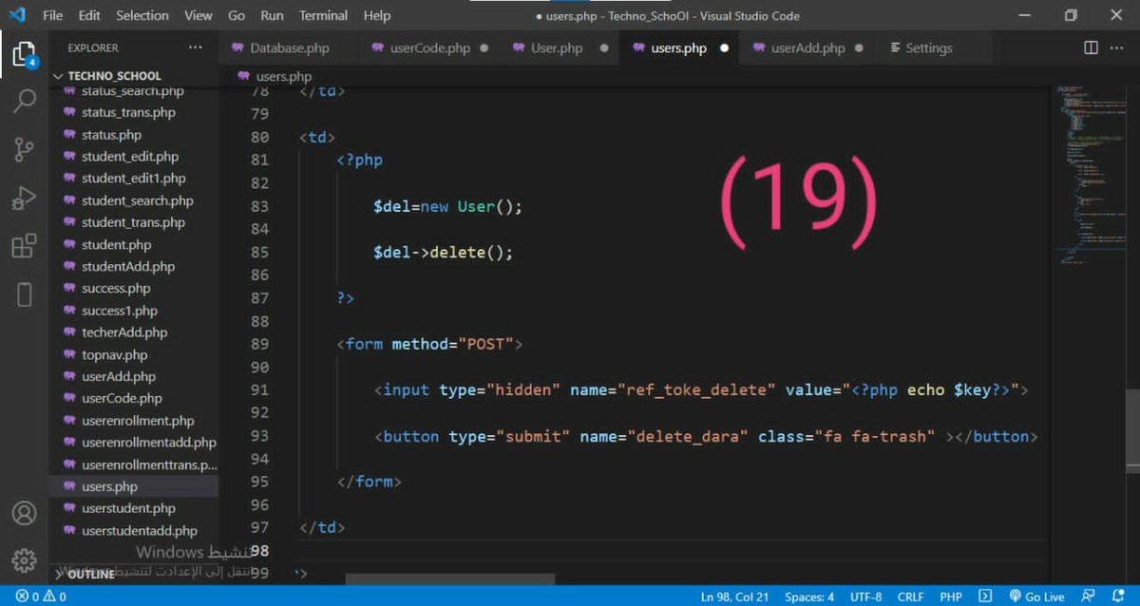Open userenrollmentadd.php in explorer

tap(148, 443)
